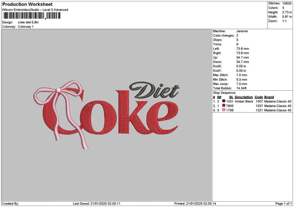The image size is (294, 207).
Task: Click thread code '1321'
Action: coord(259,110)
